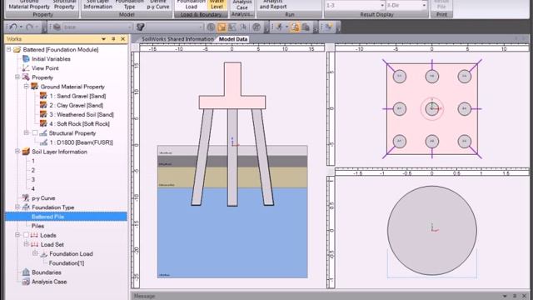Collapse the Loads tree node

17,235
